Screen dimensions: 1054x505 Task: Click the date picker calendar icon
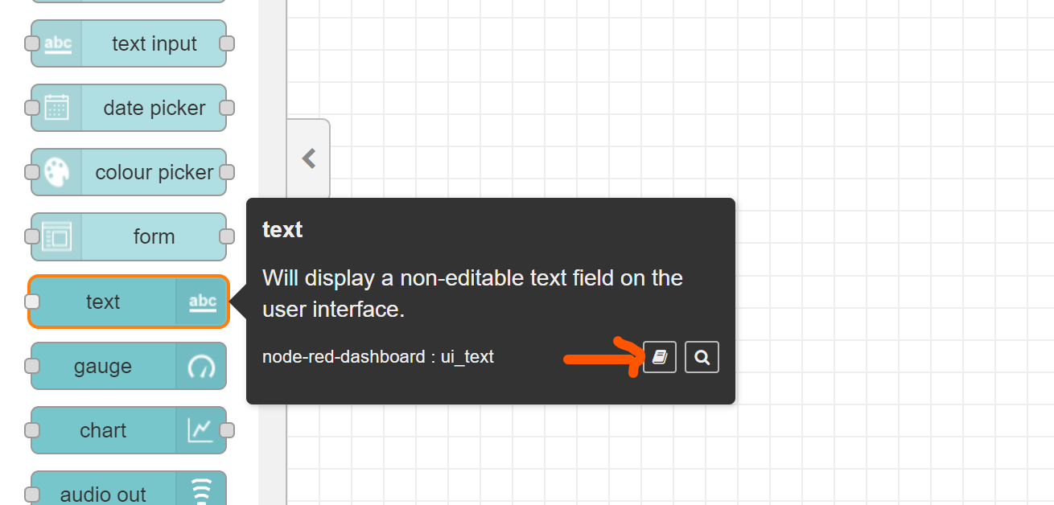(x=57, y=108)
